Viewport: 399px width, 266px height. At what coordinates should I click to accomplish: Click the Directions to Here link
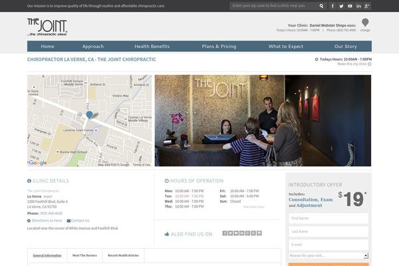click(47, 221)
